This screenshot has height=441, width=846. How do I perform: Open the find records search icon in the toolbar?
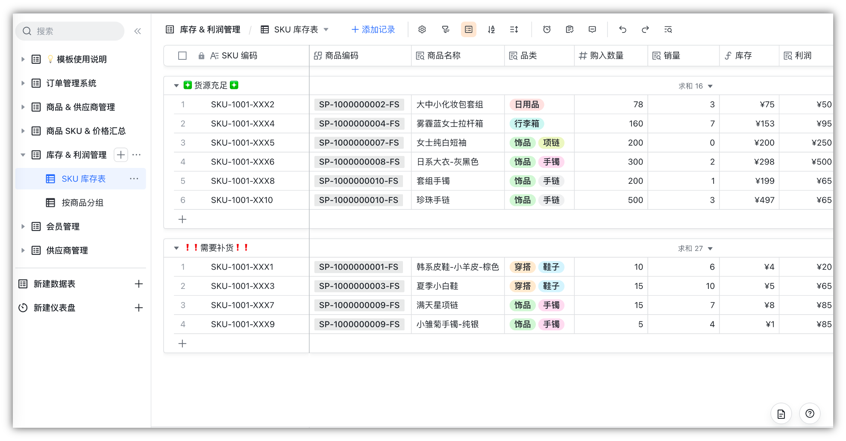coord(668,29)
